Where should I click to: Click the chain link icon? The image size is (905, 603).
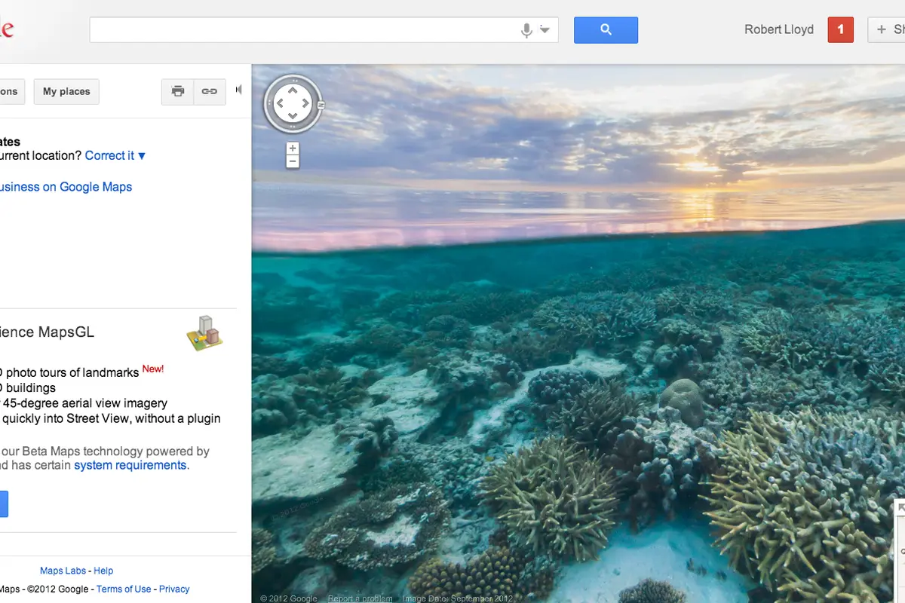[x=210, y=91]
